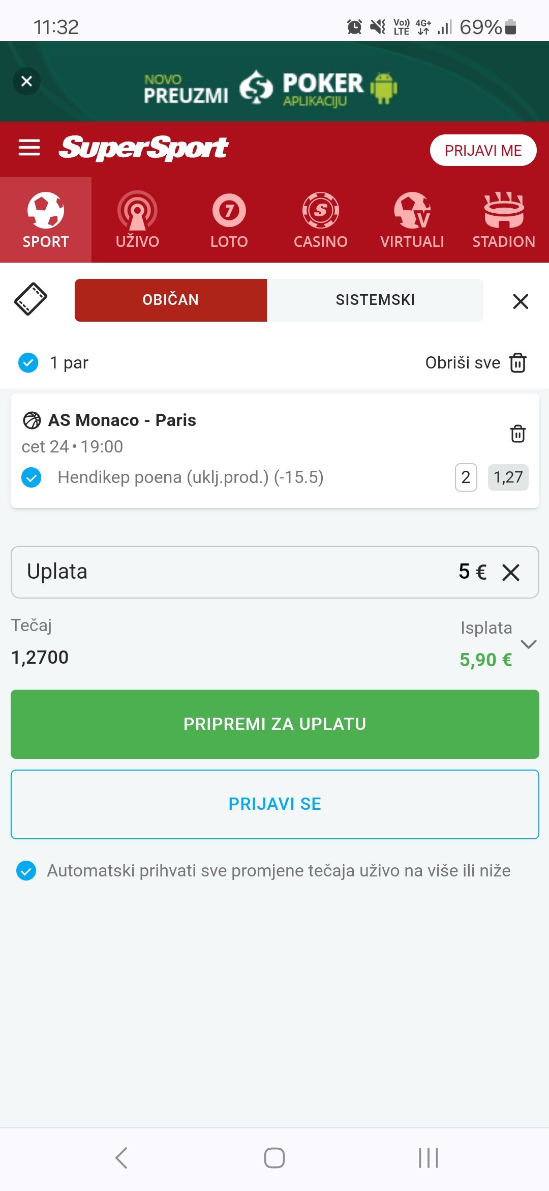Uncheck the Hendikep poena selection
Viewport: 549px width, 1191px height.
(32, 477)
